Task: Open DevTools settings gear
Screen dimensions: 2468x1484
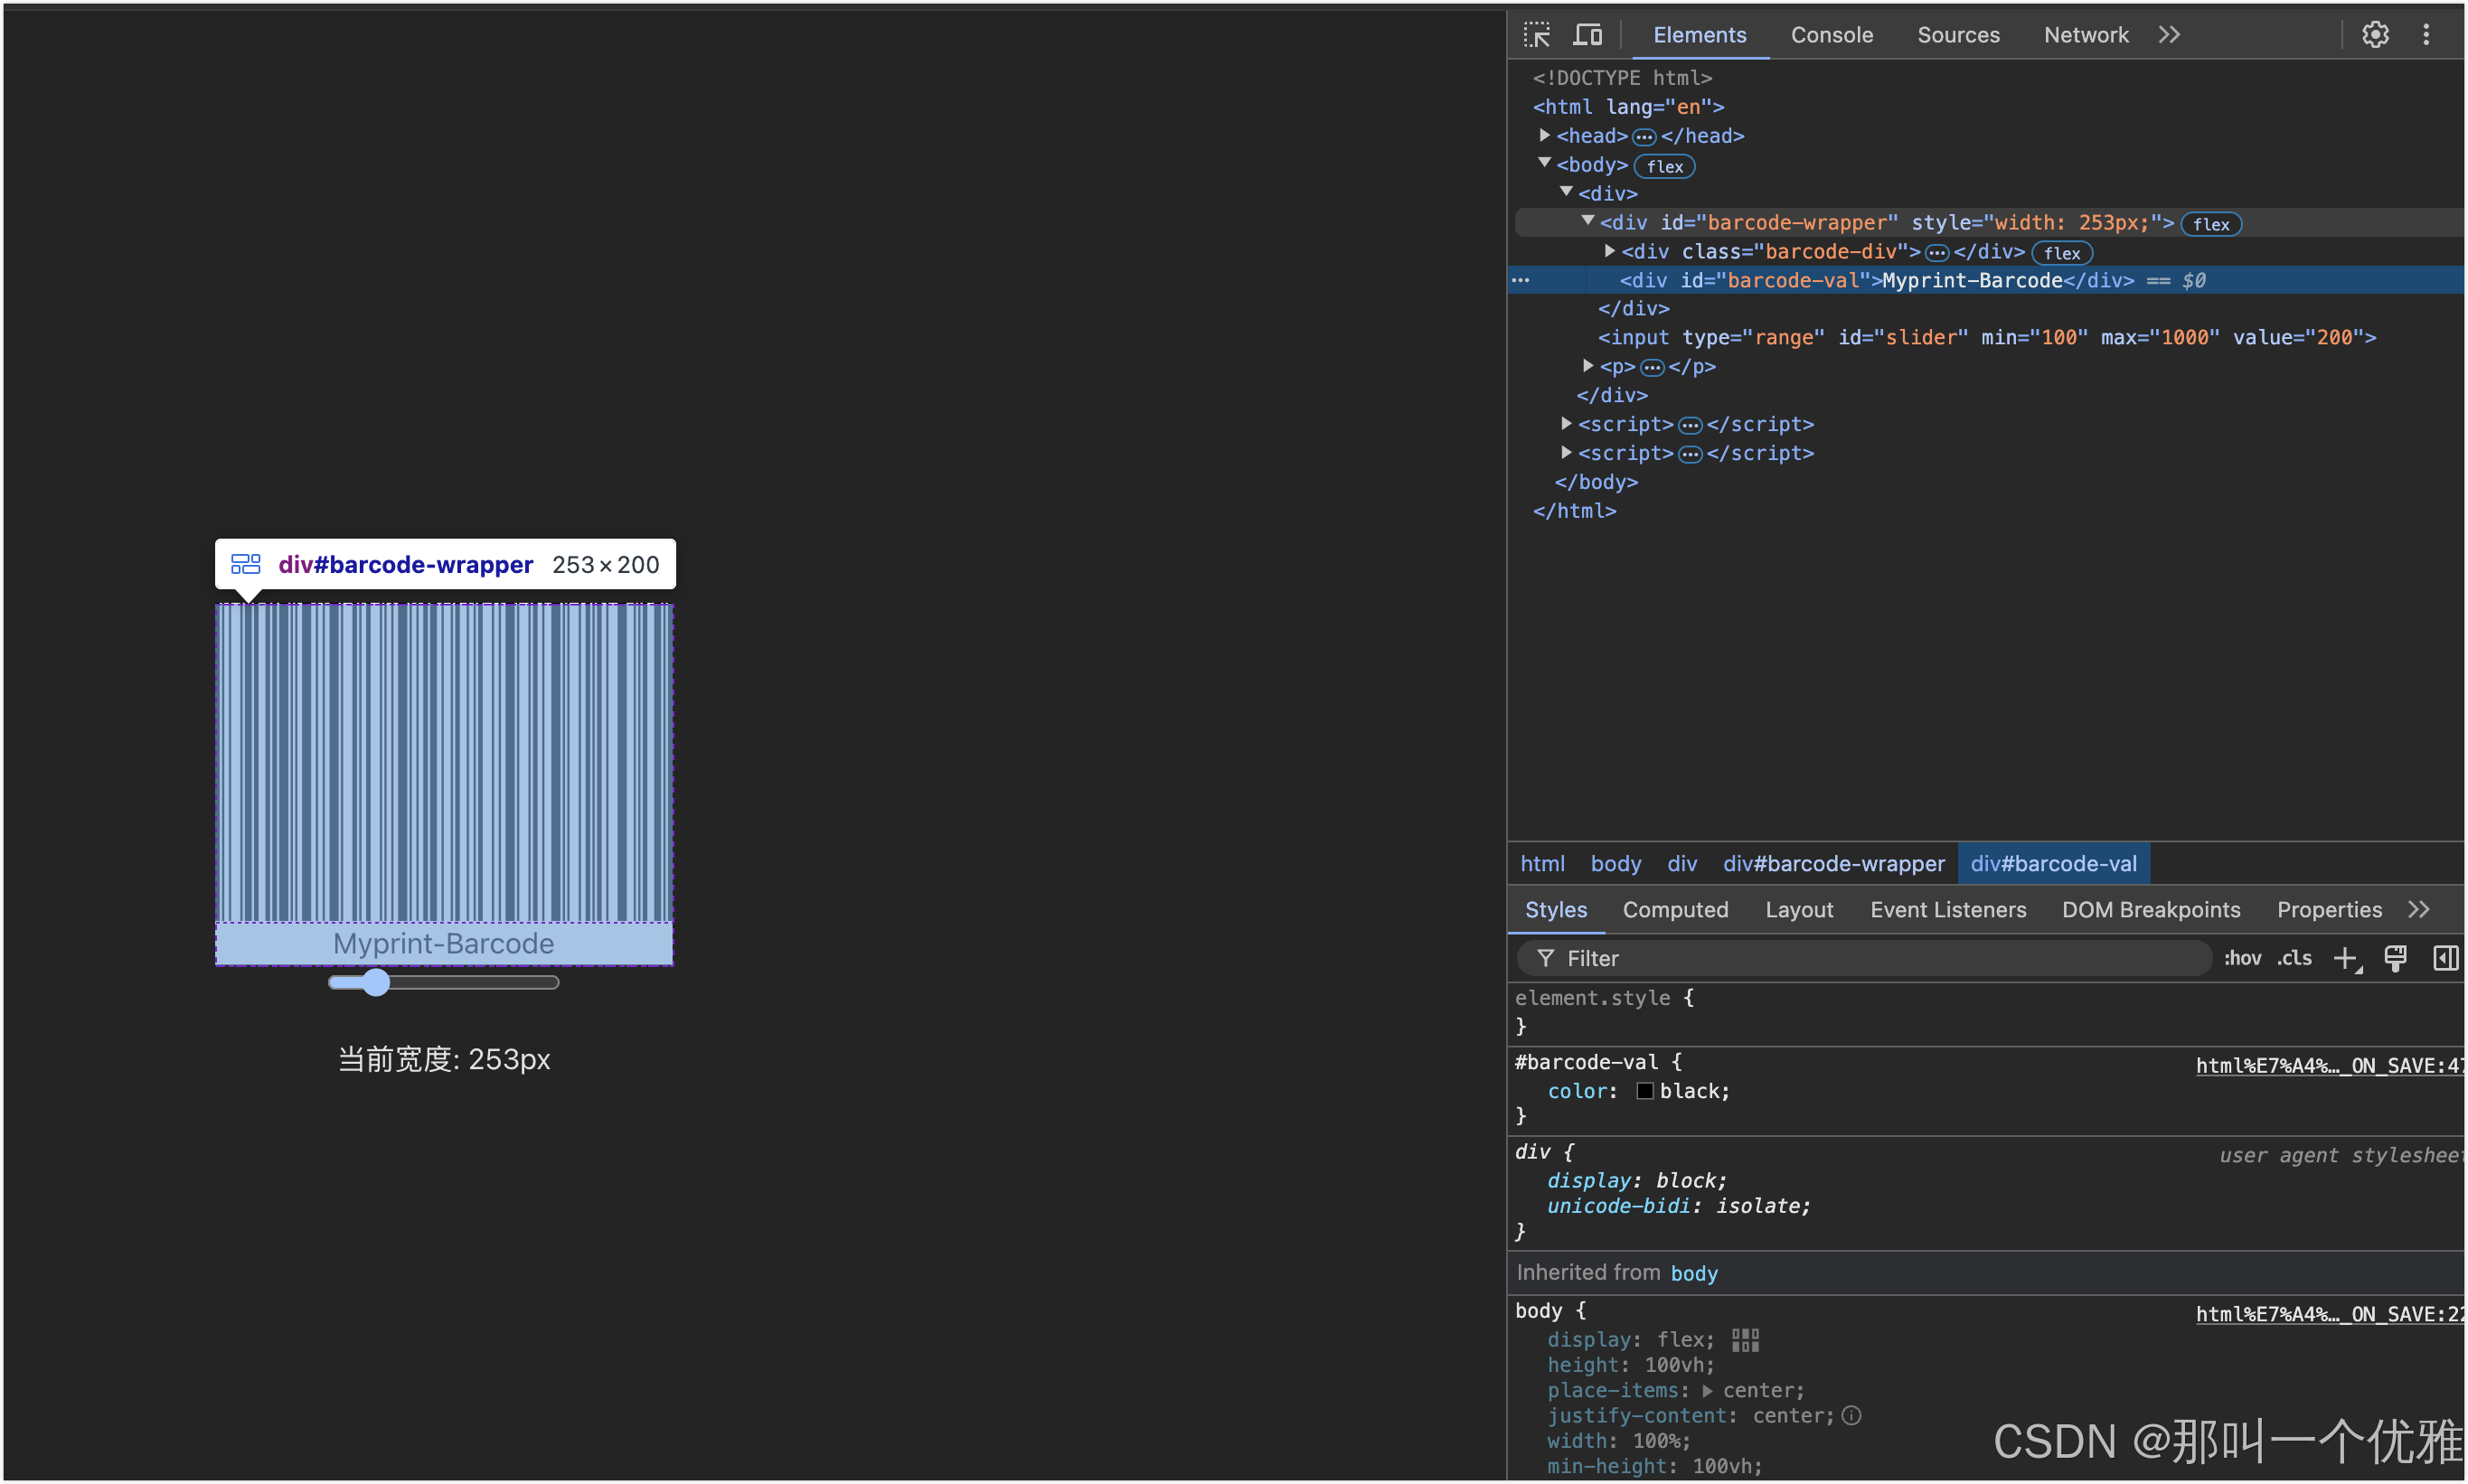Action: pos(2375,35)
